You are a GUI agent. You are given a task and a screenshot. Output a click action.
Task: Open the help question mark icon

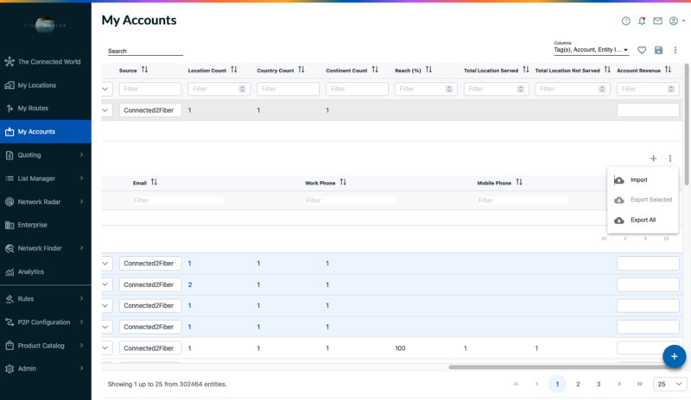point(625,21)
